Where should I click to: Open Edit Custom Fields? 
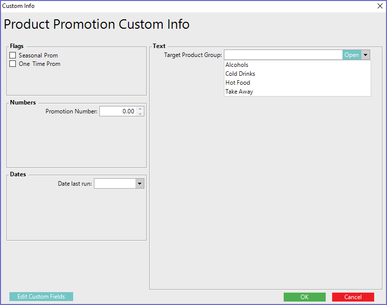(41, 297)
